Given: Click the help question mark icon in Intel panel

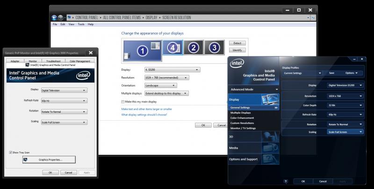Looking at the screenshot, I should coord(286,182).
